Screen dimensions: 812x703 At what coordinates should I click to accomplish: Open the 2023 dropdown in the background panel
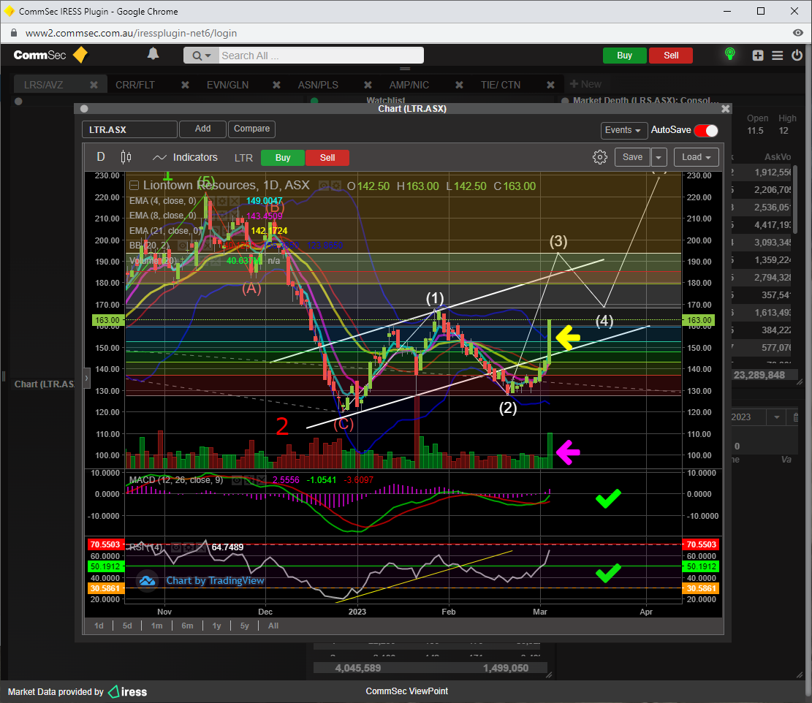[777, 417]
